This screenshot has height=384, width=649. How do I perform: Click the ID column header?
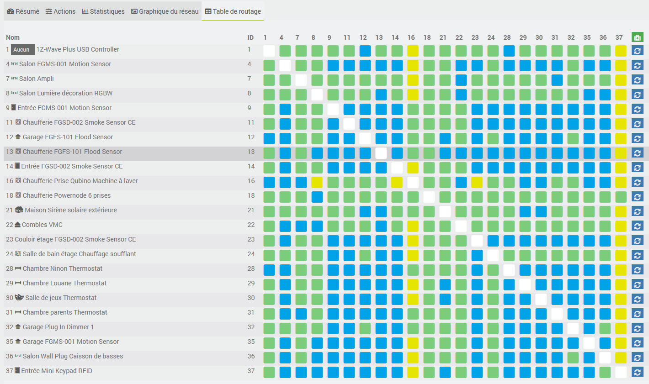250,37
